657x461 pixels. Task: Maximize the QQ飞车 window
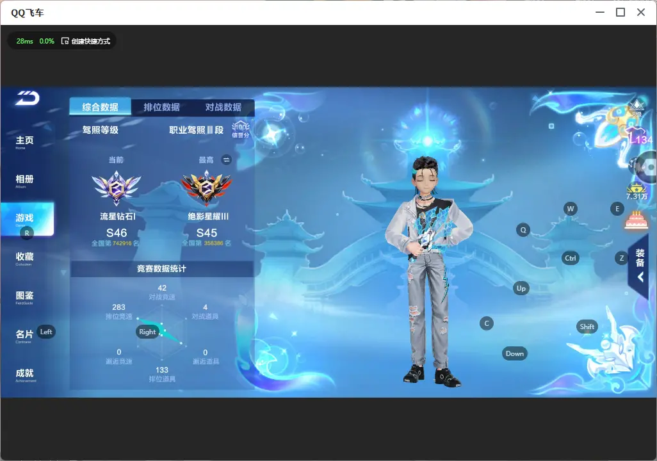tap(620, 12)
